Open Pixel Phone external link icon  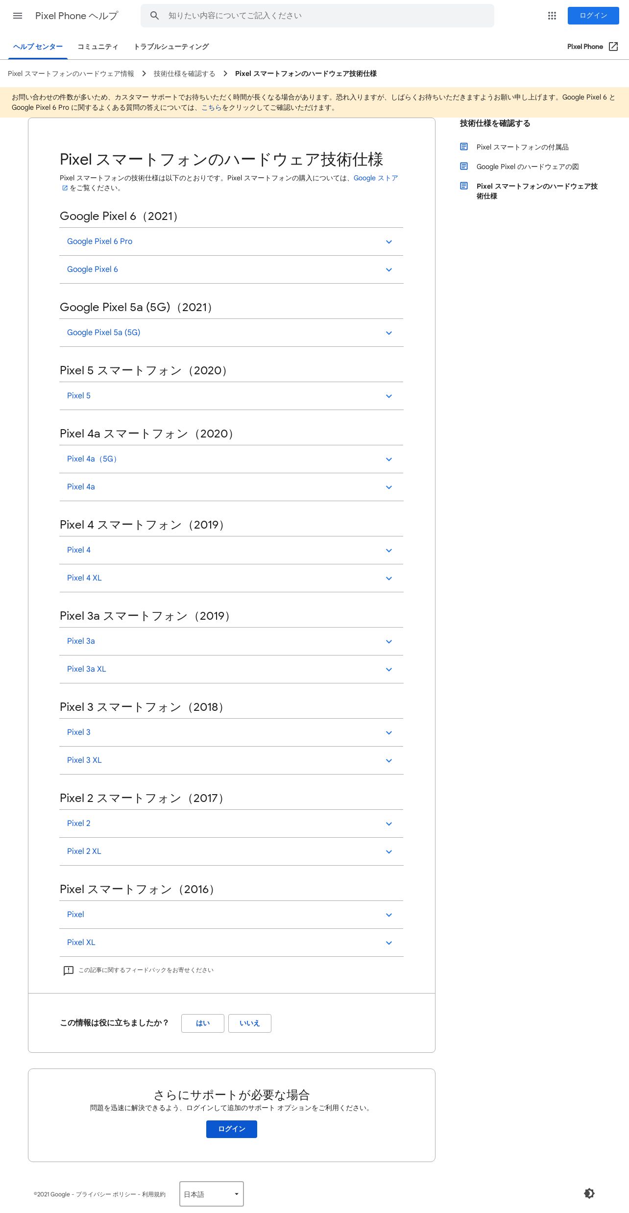point(613,47)
